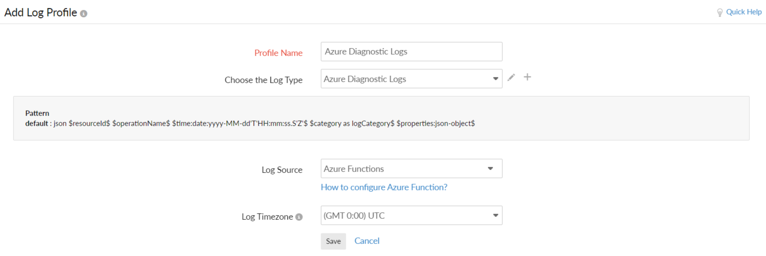Click the default pattern string text
This screenshot has width=766, height=256.
[x=264, y=124]
